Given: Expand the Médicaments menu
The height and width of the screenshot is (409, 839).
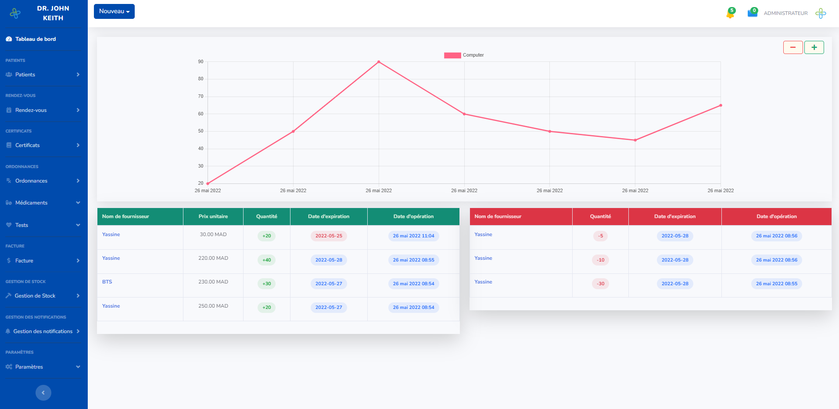Looking at the screenshot, I should (x=43, y=203).
